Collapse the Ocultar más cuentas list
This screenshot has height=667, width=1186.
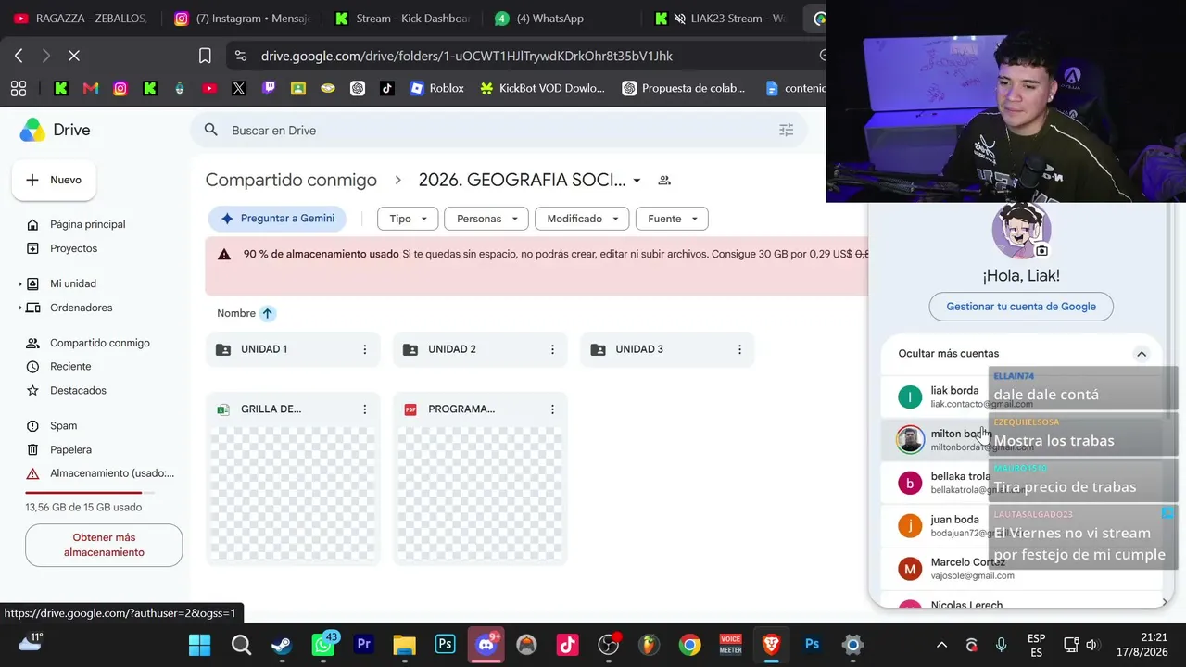tap(1142, 354)
